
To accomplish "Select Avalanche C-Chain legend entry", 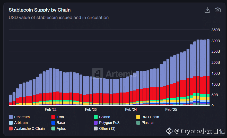I will pyautogui.click(x=27, y=128).
